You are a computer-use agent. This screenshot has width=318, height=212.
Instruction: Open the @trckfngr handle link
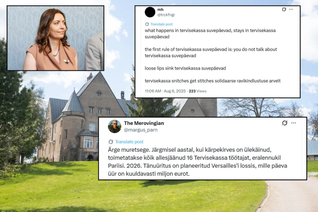[x=166, y=15]
